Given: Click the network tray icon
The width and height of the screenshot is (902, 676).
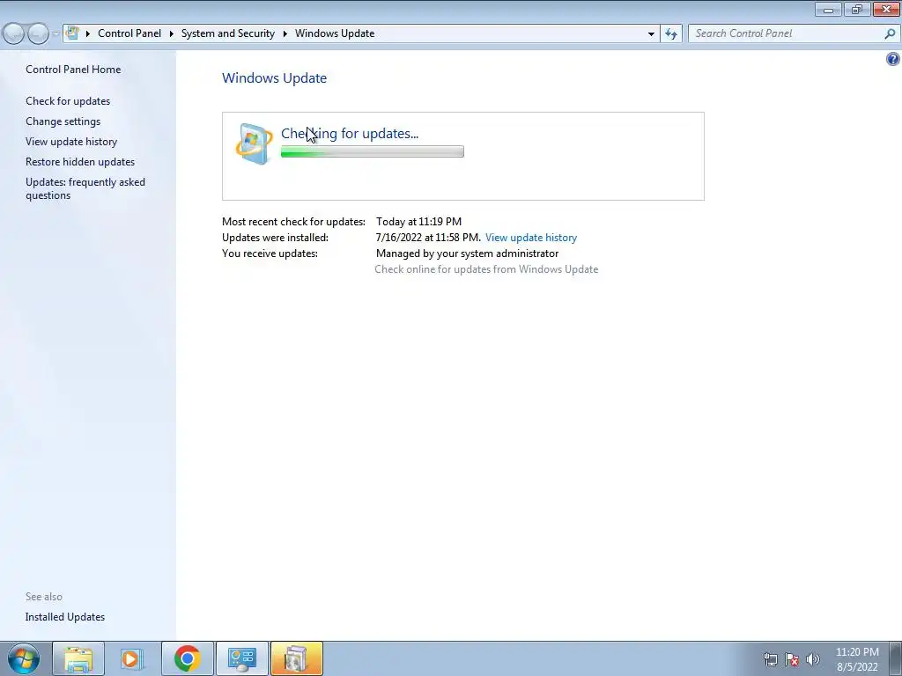Looking at the screenshot, I should pos(770,659).
